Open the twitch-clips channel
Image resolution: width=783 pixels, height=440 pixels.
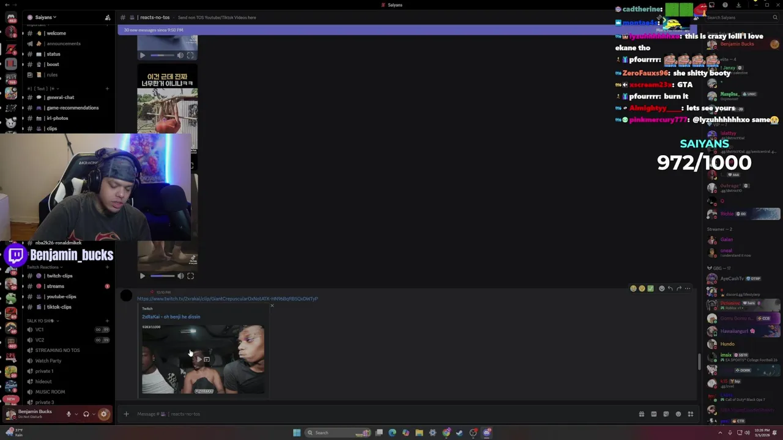click(59, 276)
